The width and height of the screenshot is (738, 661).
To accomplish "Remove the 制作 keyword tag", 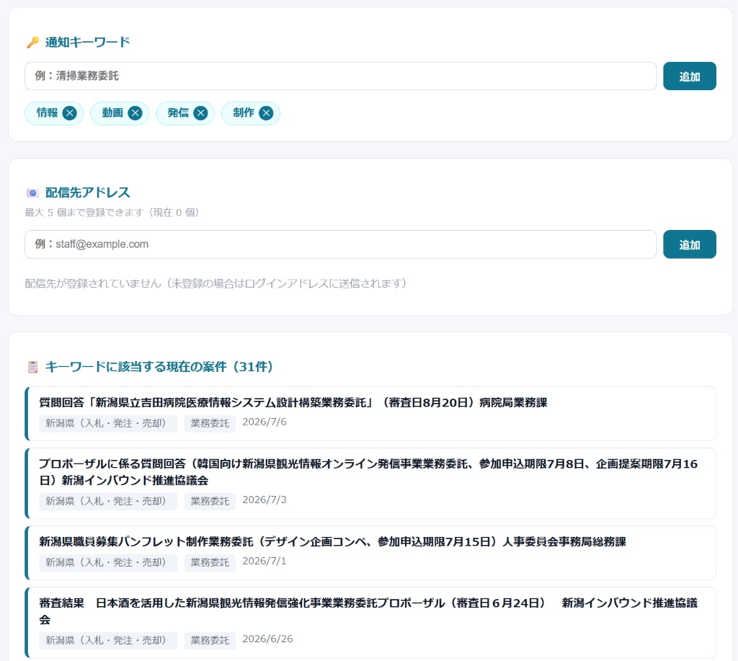I will click(x=266, y=113).
